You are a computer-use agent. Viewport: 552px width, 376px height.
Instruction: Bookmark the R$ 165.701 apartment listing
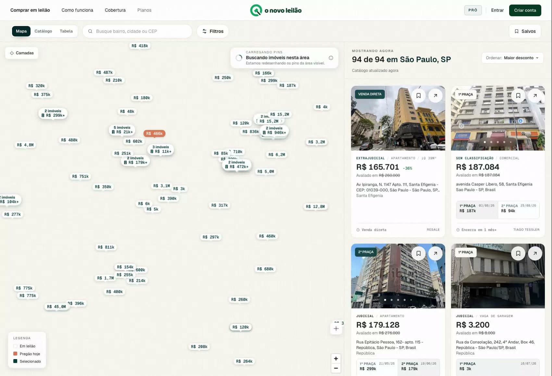(x=419, y=96)
